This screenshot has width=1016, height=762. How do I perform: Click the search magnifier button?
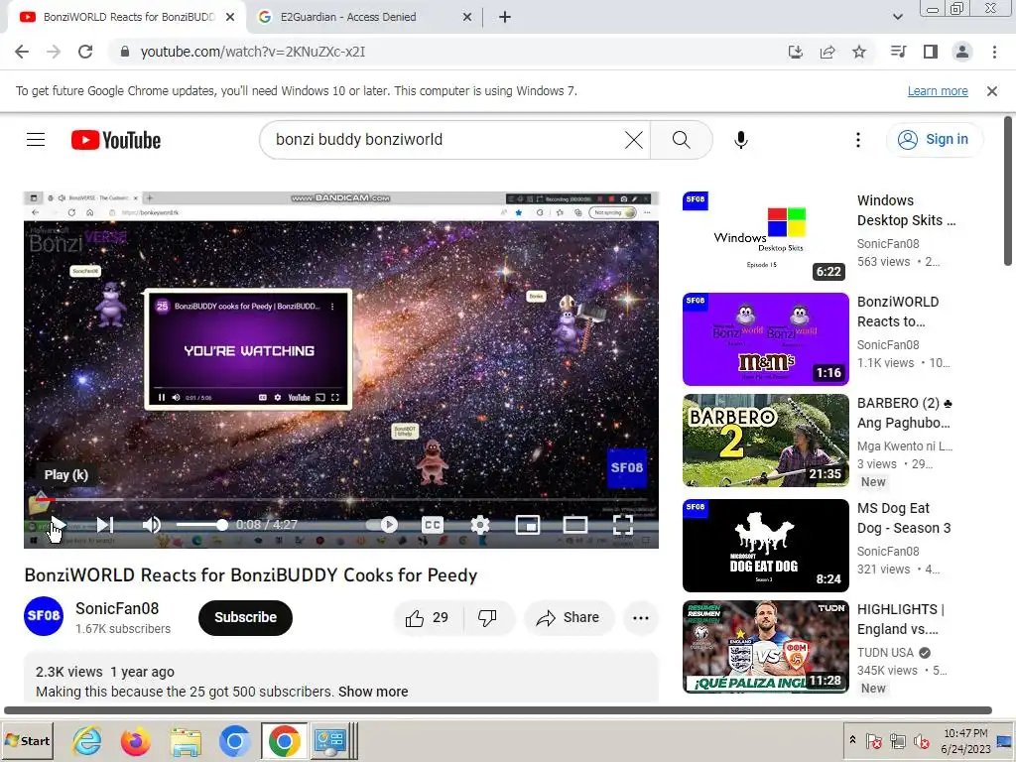(x=681, y=140)
